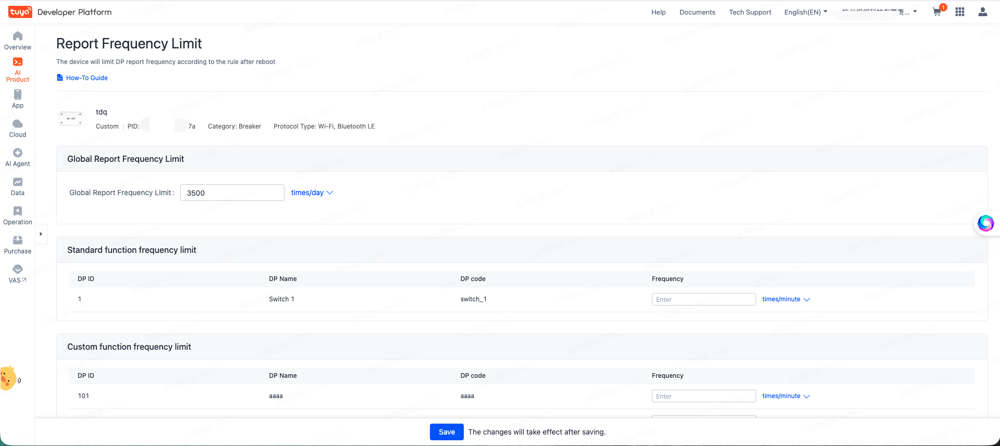Open the shopping cart icon

click(937, 12)
